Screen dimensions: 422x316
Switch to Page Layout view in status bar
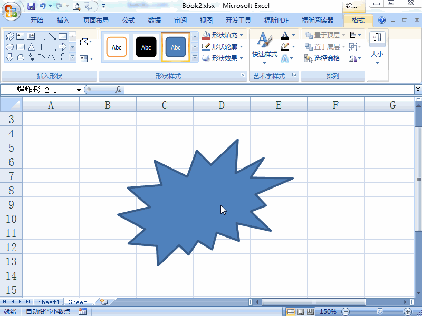[x=300, y=311]
